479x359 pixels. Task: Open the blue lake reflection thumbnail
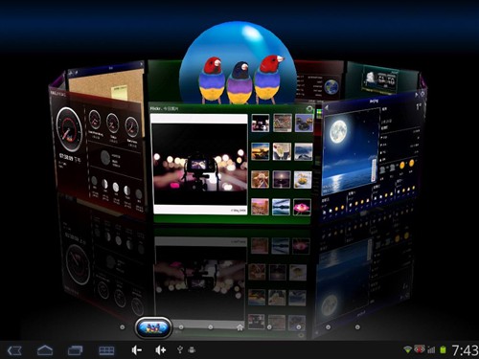281,207
